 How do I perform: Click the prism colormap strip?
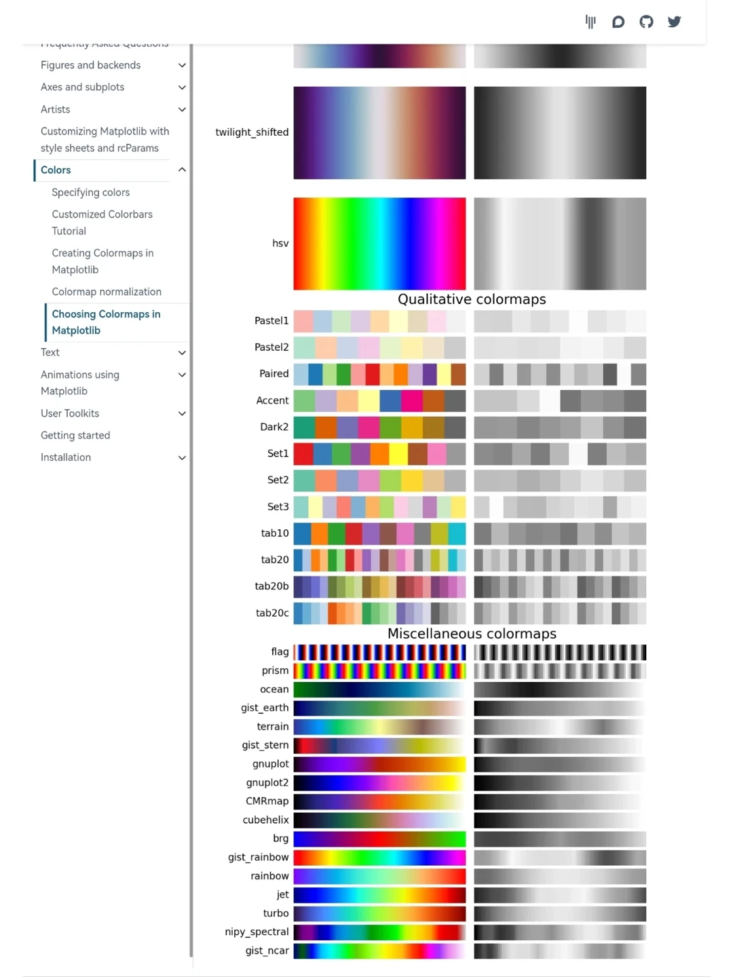click(x=379, y=671)
